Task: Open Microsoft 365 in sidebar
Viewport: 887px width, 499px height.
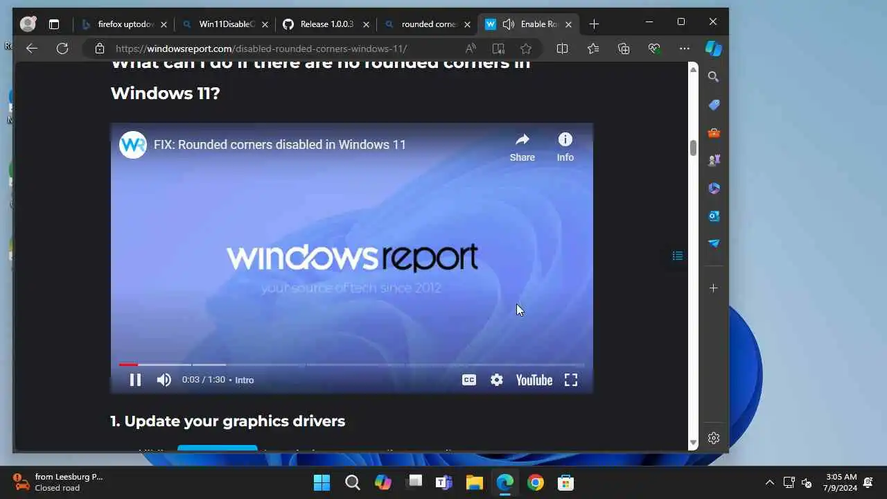Action: click(714, 188)
